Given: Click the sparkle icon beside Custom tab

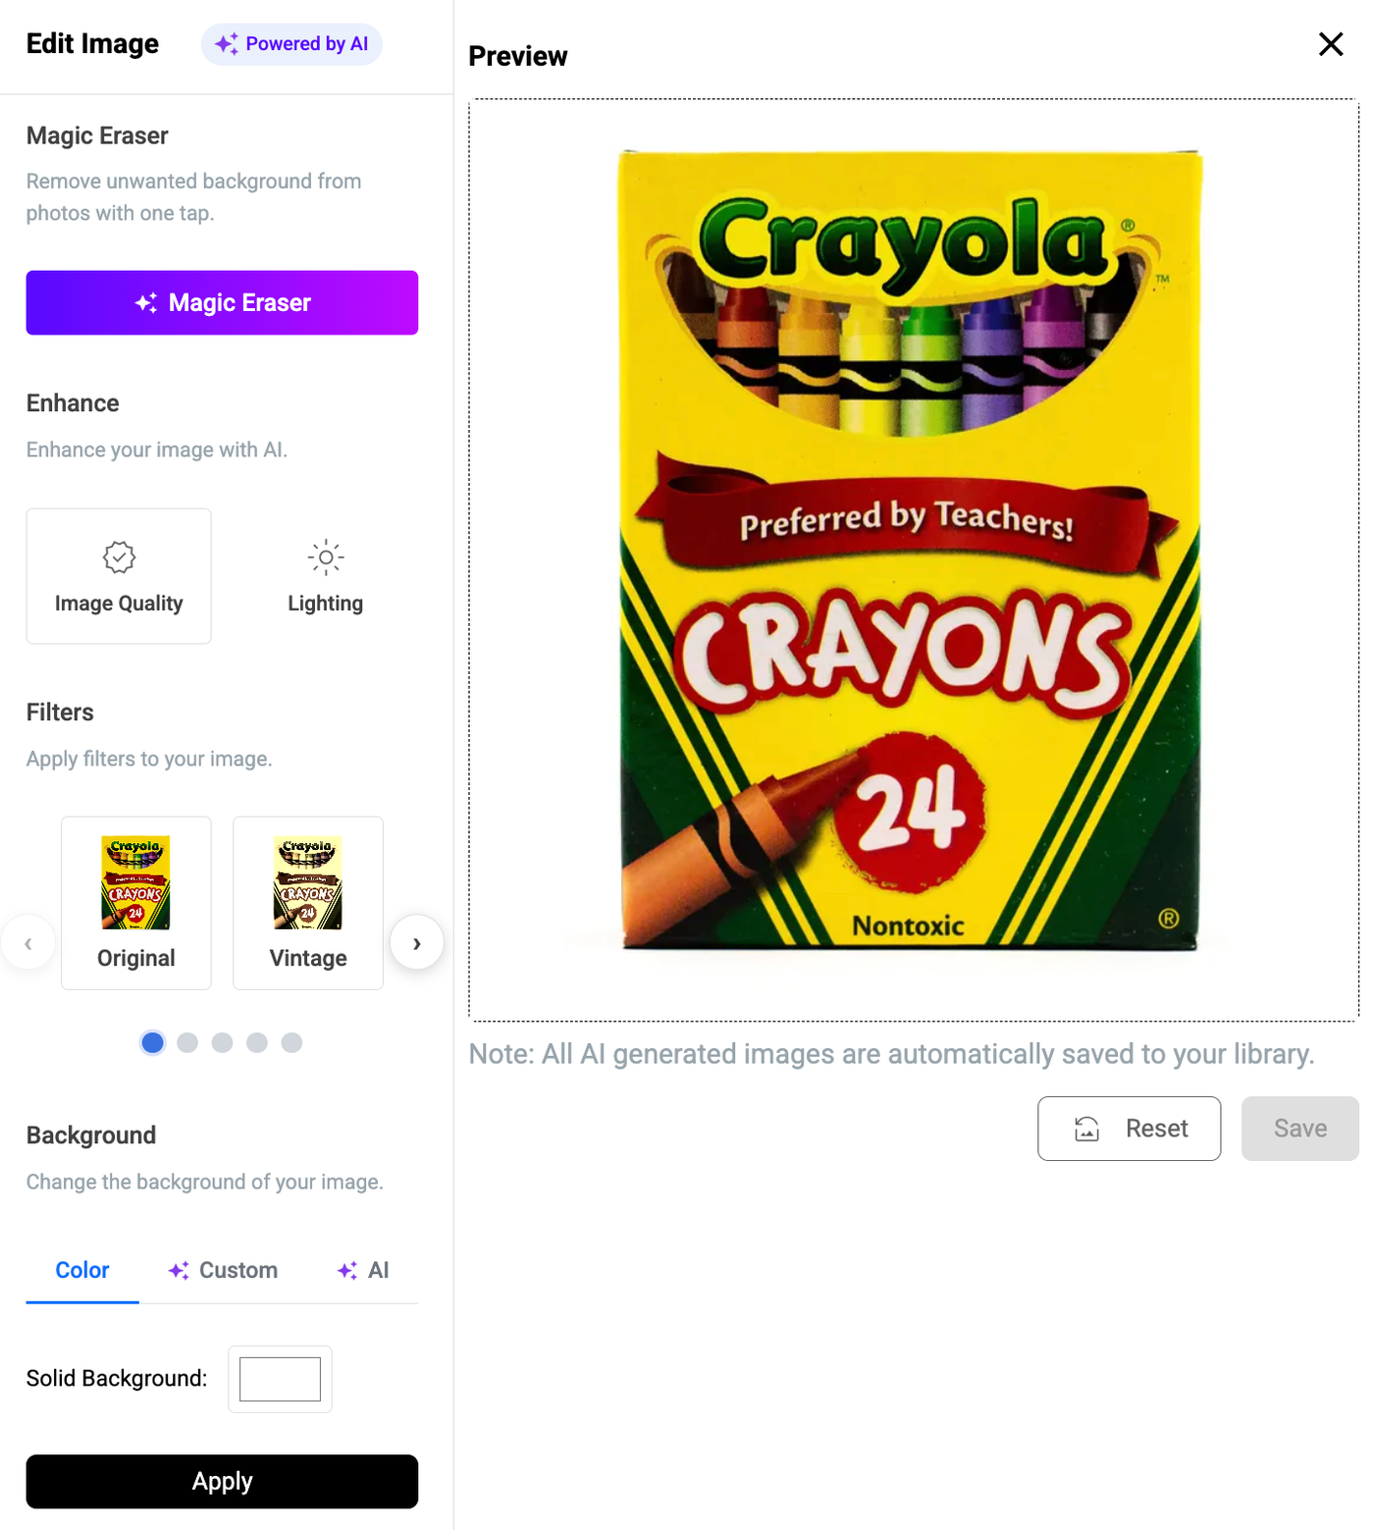Looking at the screenshot, I should [179, 1271].
